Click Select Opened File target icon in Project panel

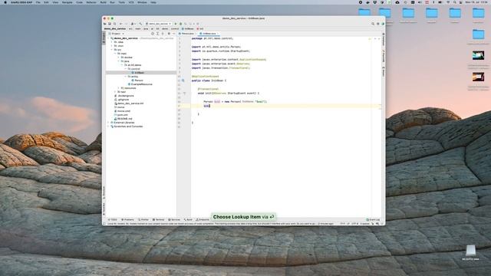(153, 34)
